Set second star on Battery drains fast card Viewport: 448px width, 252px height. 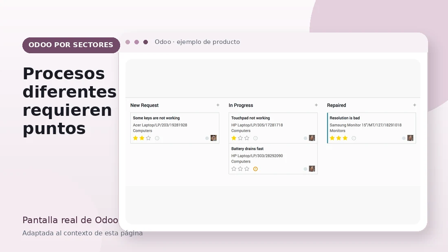coord(240,169)
